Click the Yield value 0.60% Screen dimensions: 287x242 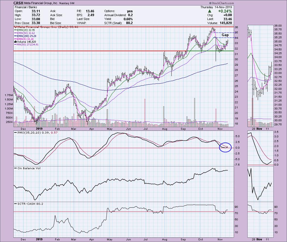128,19
